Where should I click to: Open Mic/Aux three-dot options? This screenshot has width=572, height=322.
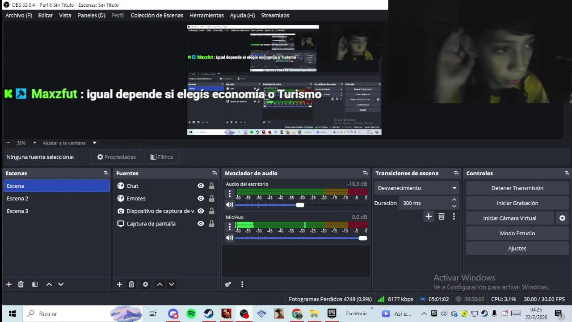pos(230,227)
